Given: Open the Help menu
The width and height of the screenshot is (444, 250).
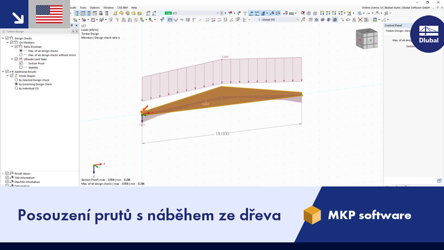Looking at the screenshot, I should click(x=134, y=8).
